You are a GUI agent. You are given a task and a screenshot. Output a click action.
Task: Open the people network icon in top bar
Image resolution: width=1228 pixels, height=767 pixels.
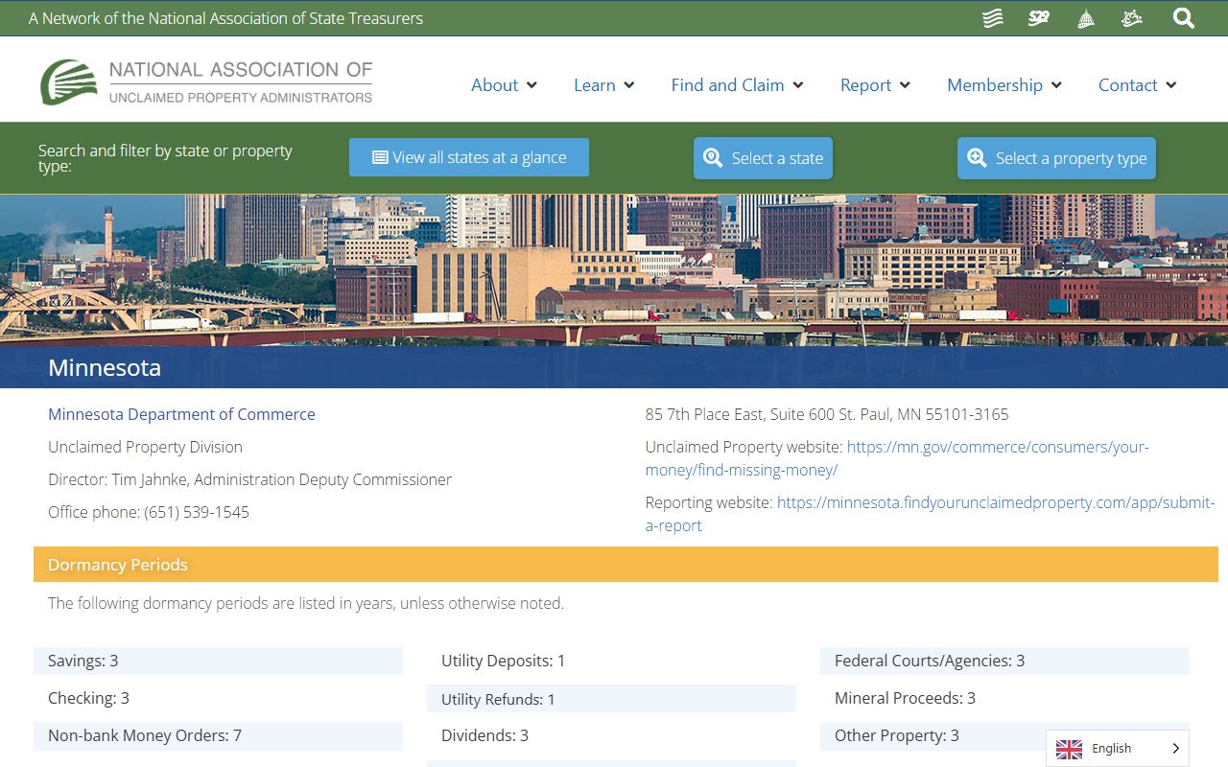[x=1132, y=18]
